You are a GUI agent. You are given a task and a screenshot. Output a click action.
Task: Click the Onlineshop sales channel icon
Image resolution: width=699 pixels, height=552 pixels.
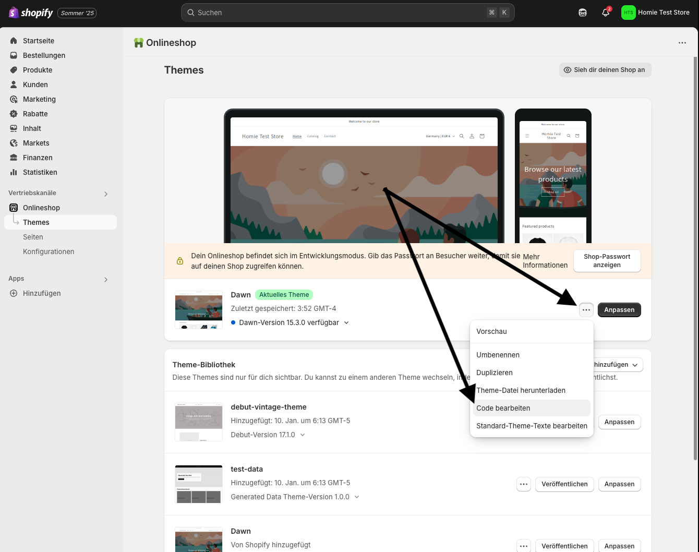pyautogui.click(x=13, y=208)
